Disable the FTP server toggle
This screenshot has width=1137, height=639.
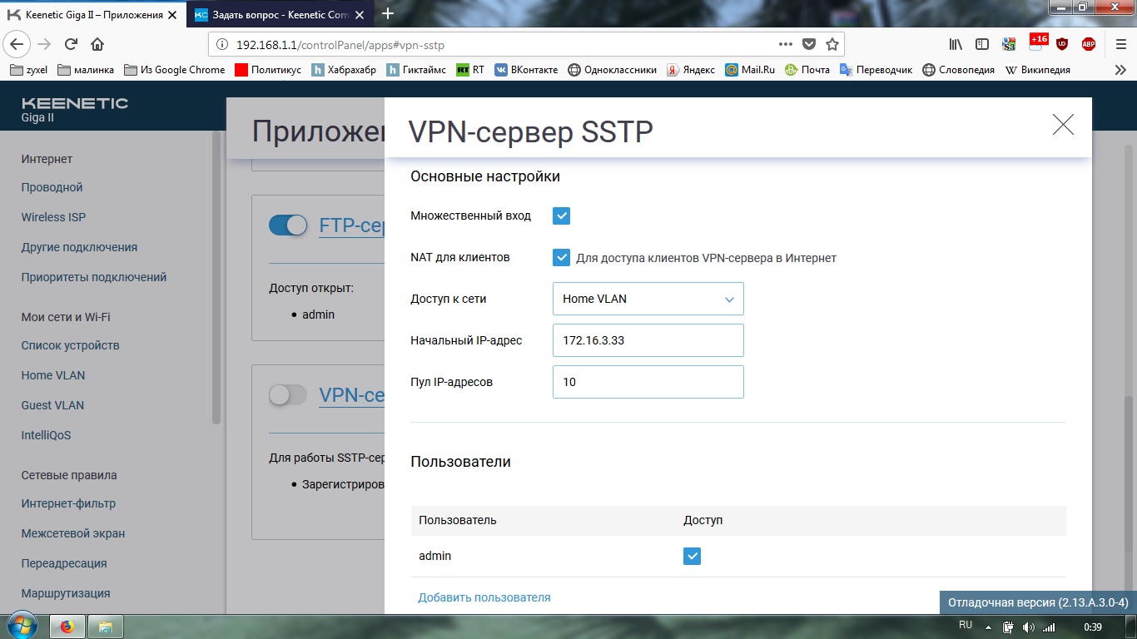click(288, 225)
